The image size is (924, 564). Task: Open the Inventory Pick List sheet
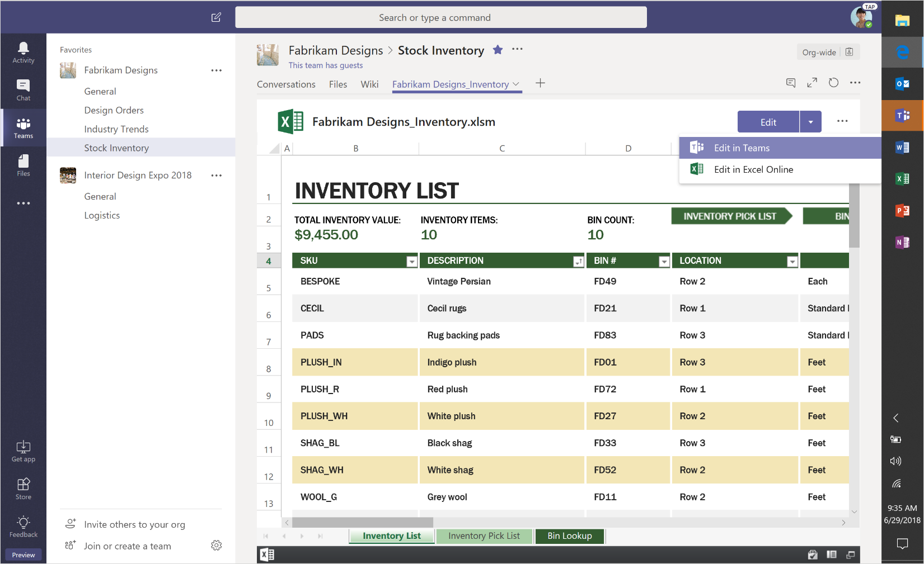pos(484,536)
